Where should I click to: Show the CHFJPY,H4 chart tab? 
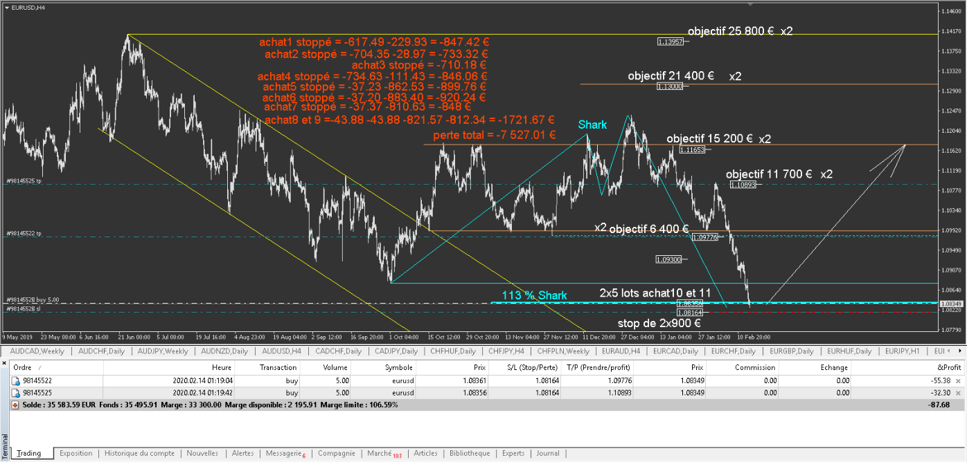506,351
